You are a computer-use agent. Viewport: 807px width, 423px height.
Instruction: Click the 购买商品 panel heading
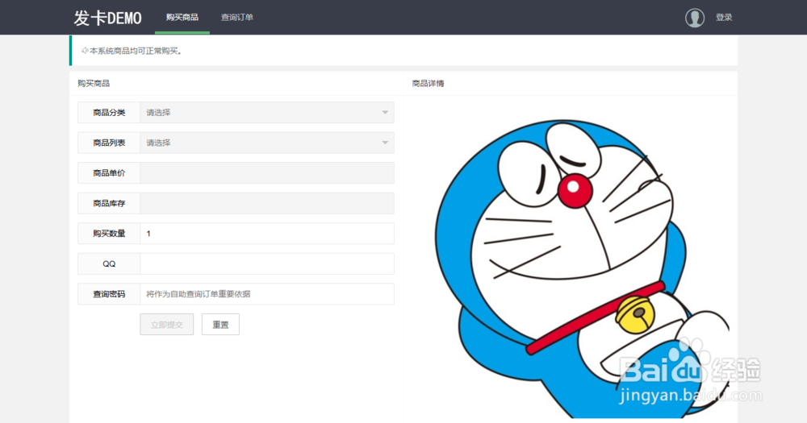coord(94,83)
